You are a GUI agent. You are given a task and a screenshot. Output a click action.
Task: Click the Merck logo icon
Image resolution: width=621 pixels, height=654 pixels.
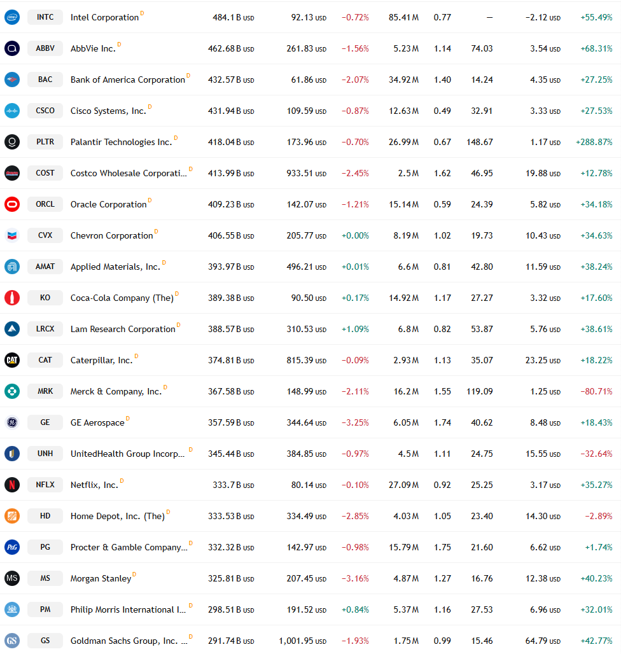pos(12,391)
